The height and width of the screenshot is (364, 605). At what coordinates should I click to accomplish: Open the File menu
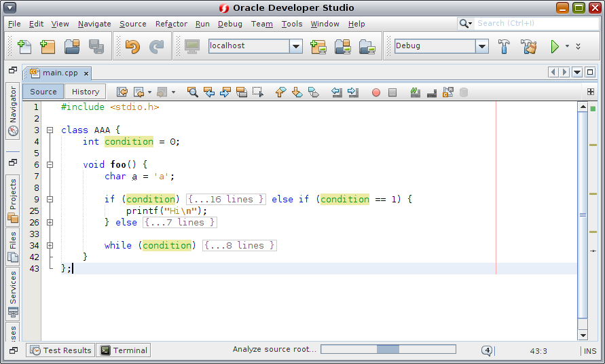(14, 24)
